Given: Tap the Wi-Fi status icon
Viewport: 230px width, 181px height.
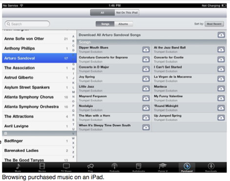Looking at the screenshot, I should point(21,5).
